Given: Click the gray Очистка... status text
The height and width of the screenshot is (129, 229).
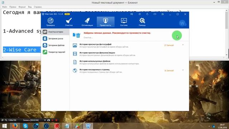Looking at the screenshot, I should tap(88, 38).
